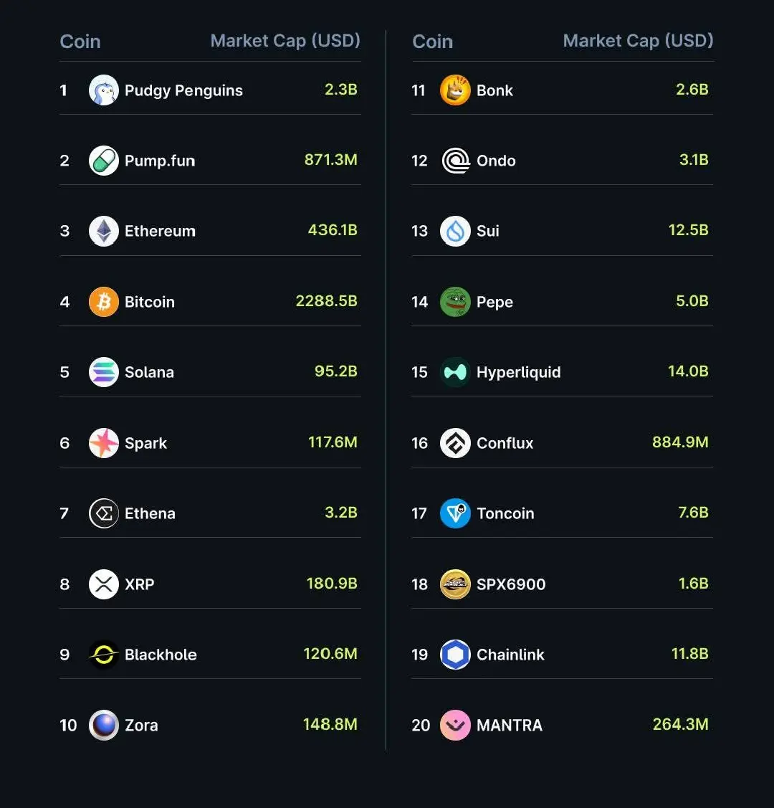Click the Chainlink hexagon logo
774x808 pixels.
pyautogui.click(x=455, y=655)
